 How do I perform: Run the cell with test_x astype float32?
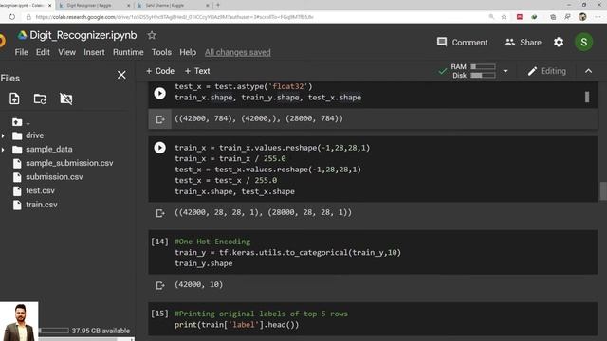[x=160, y=93]
